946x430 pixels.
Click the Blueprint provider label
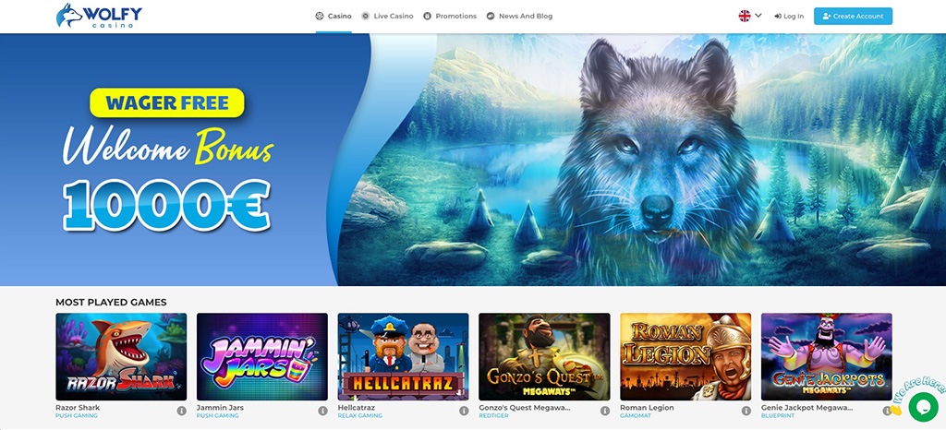(x=777, y=416)
